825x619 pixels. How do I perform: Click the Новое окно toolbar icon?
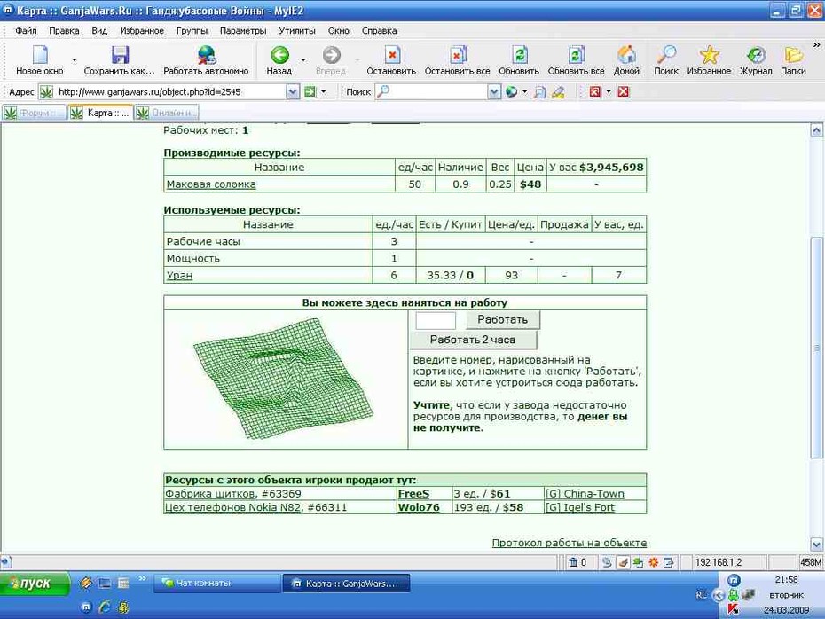coord(40,55)
